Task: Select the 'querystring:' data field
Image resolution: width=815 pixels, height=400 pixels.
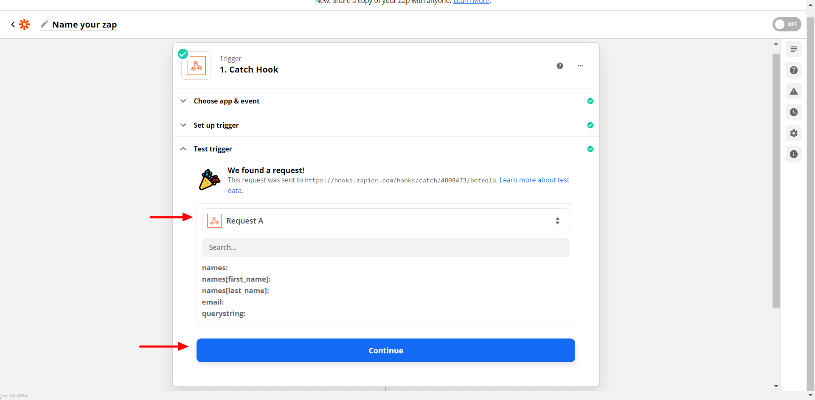Action: [224, 313]
